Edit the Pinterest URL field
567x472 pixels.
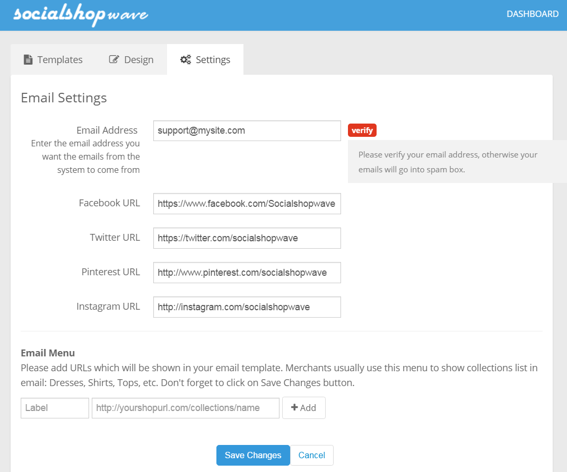pos(247,273)
